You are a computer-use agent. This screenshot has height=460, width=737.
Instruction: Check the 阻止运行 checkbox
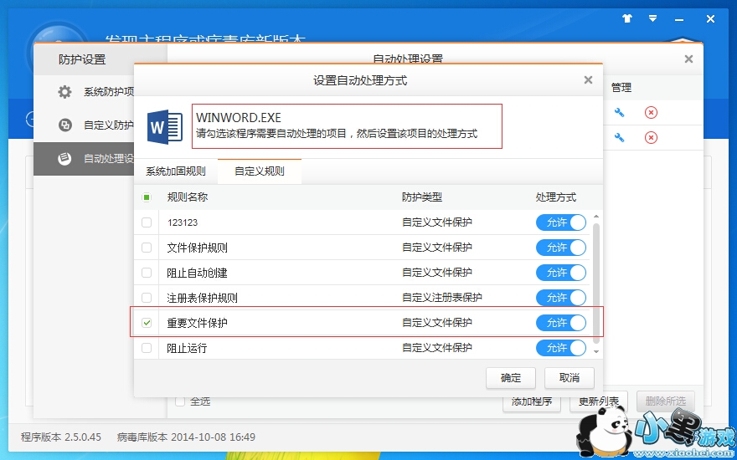[x=147, y=348]
